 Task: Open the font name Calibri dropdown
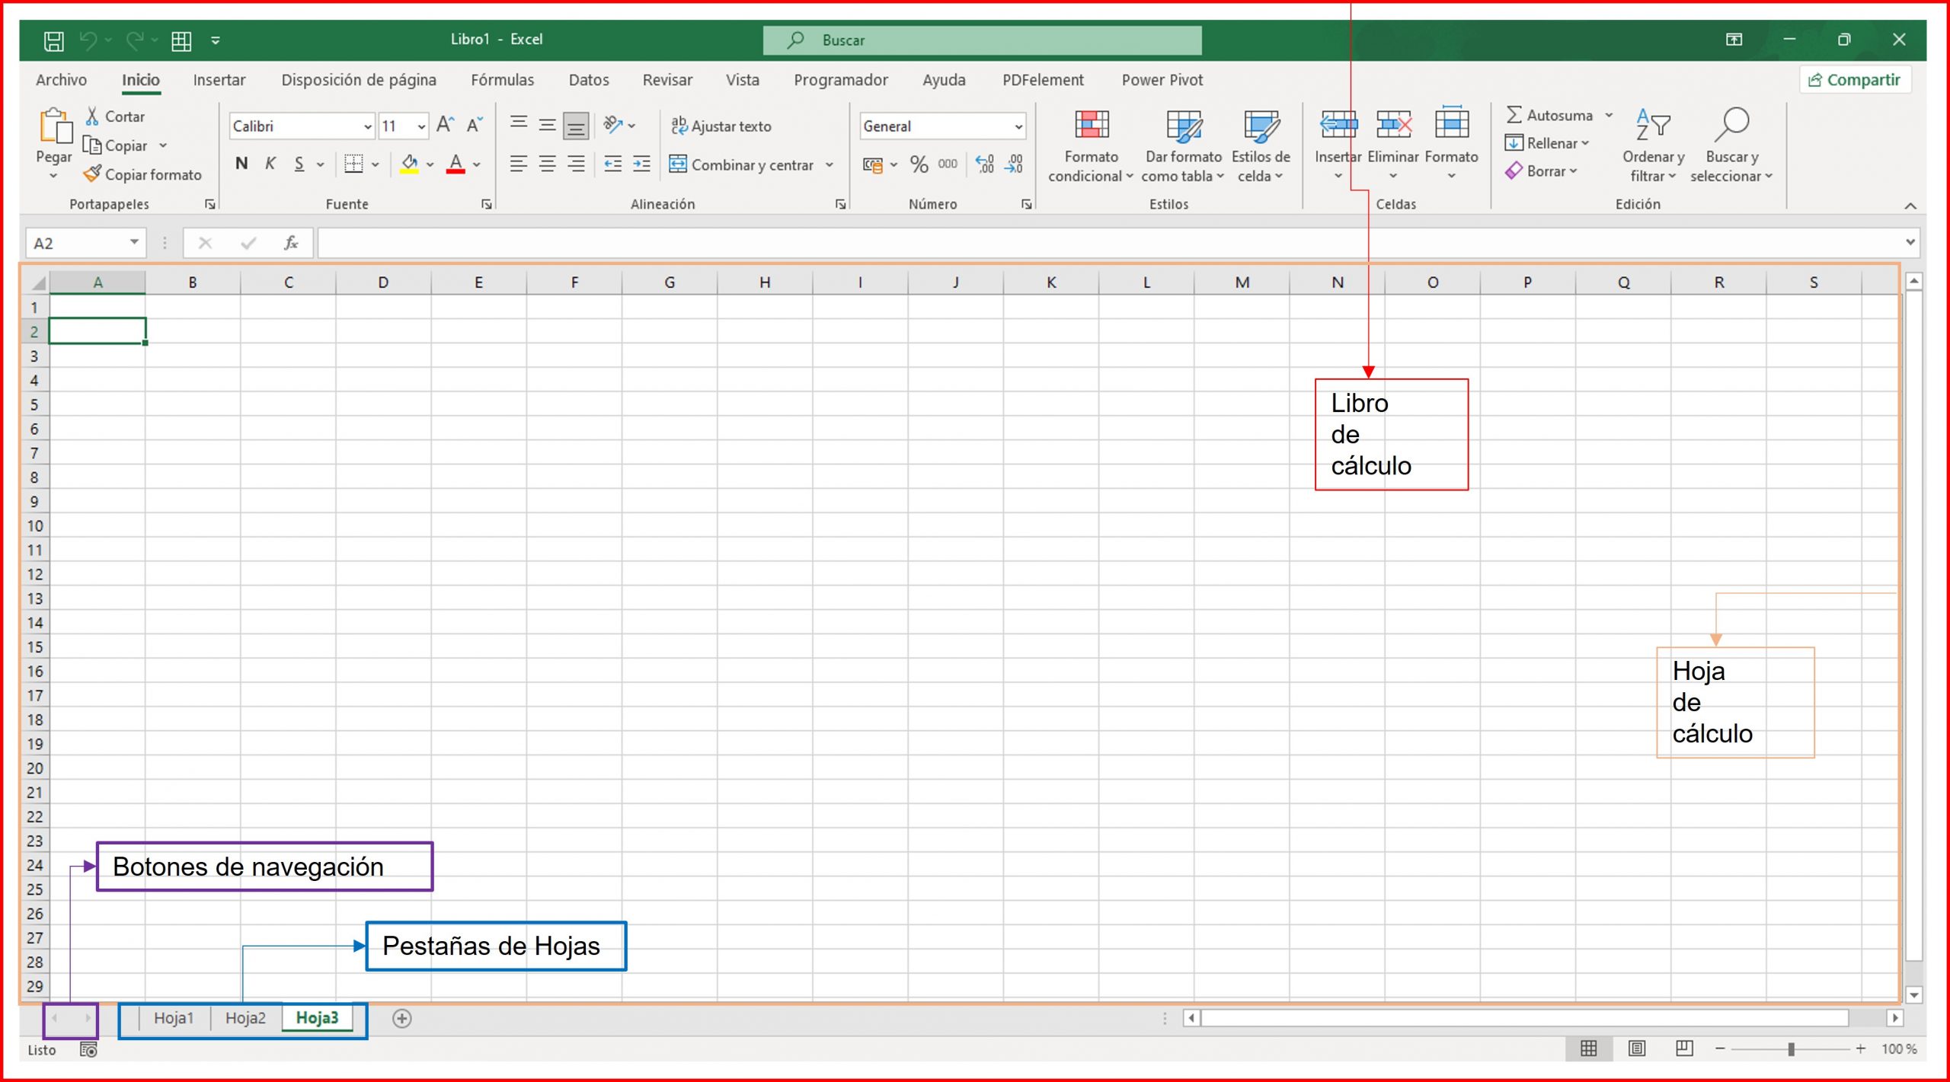click(x=369, y=126)
